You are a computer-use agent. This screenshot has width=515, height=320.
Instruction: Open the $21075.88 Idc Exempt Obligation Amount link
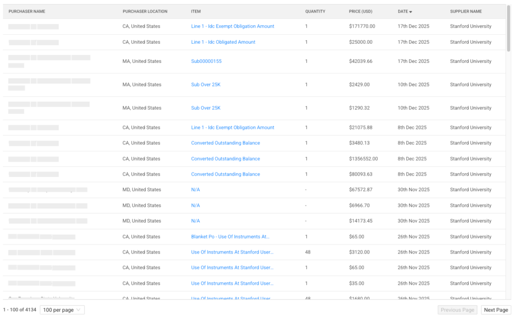(232, 127)
